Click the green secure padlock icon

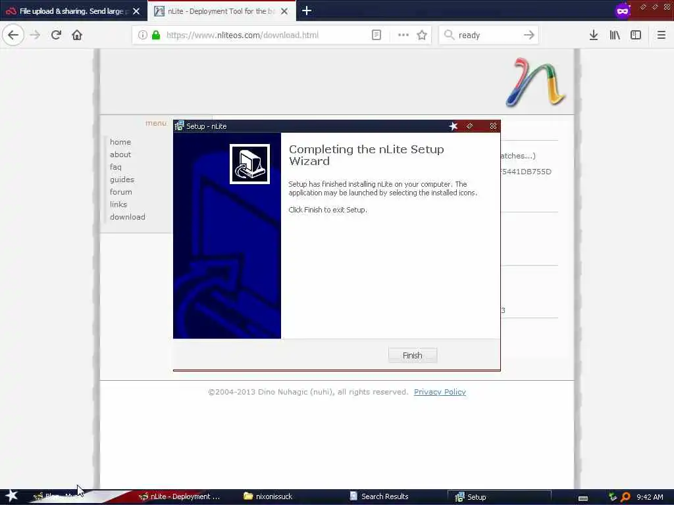point(156,36)
